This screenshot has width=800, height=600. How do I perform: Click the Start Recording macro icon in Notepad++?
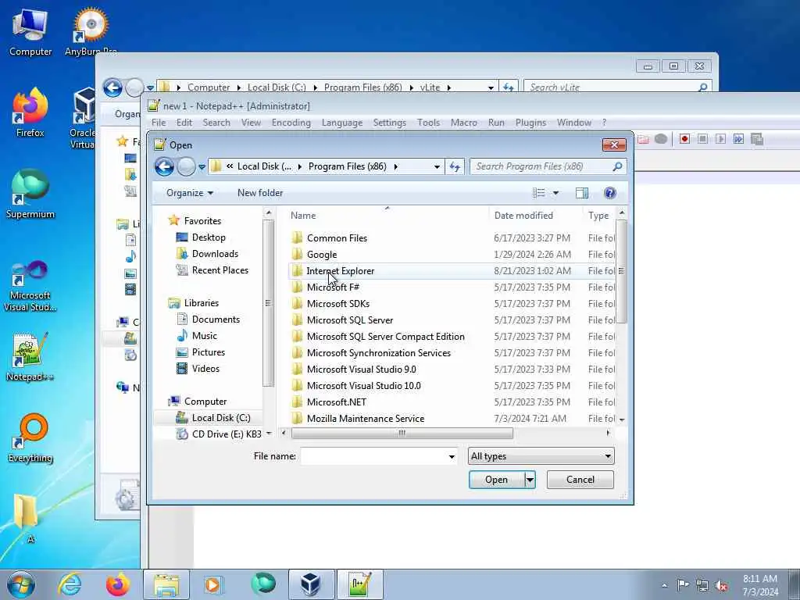pyautogui.click(x=684, y=139)
